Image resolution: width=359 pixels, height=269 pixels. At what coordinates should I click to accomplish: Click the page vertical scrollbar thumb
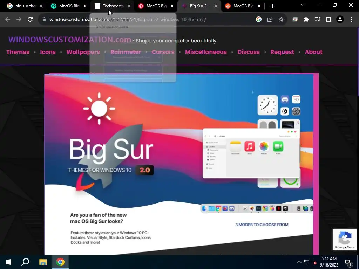pos(358,61)
